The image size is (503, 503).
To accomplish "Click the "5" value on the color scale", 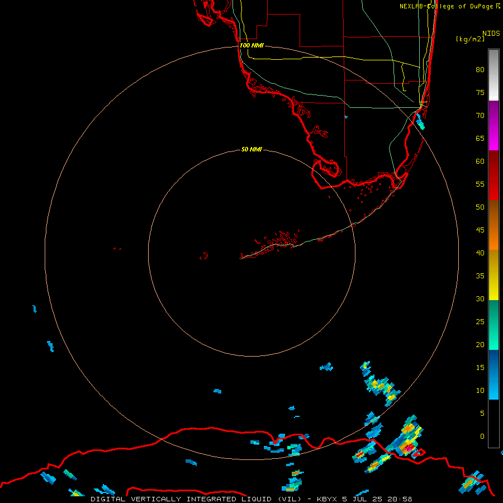I will pos(482,413).
